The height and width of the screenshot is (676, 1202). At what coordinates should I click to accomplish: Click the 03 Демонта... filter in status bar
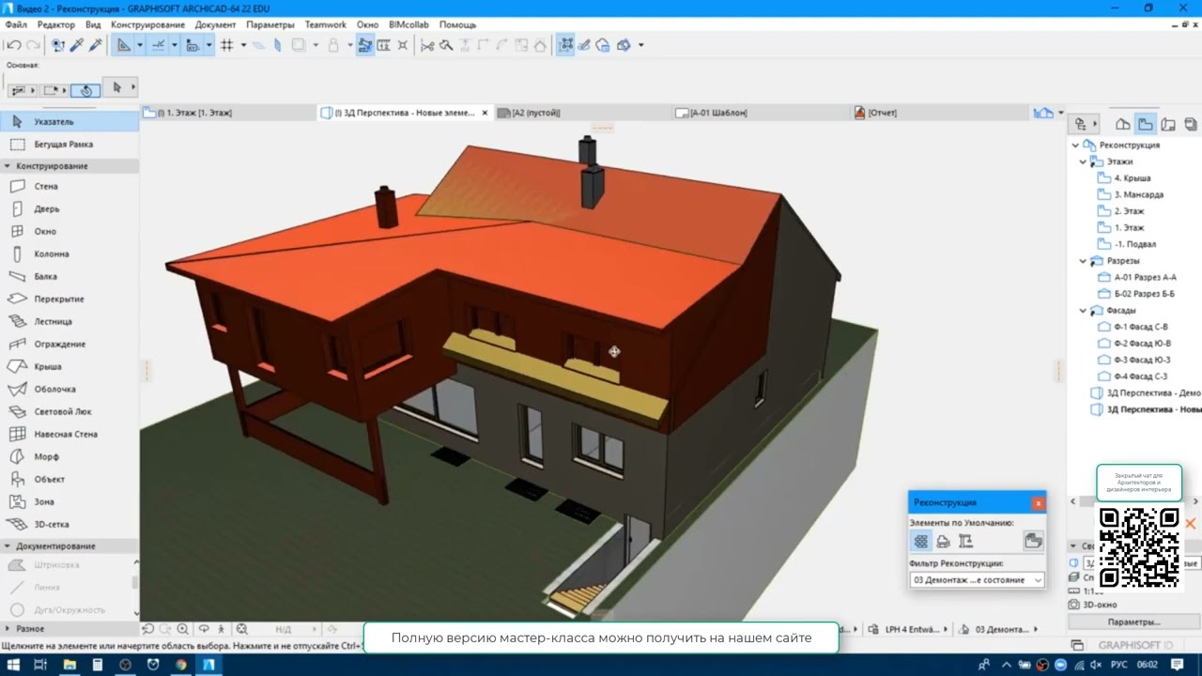pyautogui.click(x=1002, y=630)
